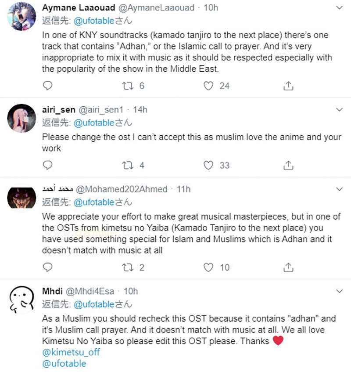Share Mohamed202Ahmed's tweet
The image size is (351, 372).
coord(288,267)
